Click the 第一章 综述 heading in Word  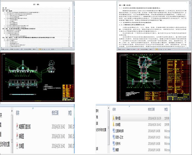[125, 5]
